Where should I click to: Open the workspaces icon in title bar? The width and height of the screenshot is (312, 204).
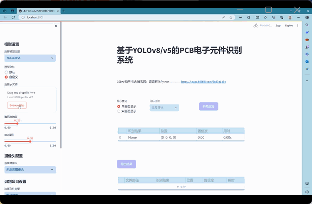(5, 11)
